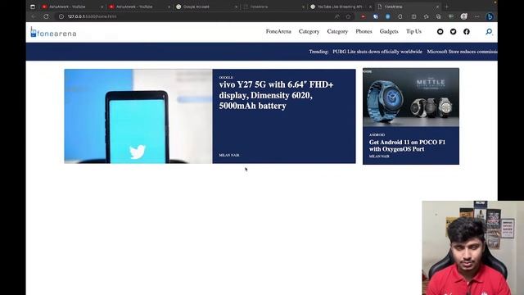Click the GOOGLE tag above the vivo headline
Image resolution: width=524 pixels, height=295 pixels.
226,77
